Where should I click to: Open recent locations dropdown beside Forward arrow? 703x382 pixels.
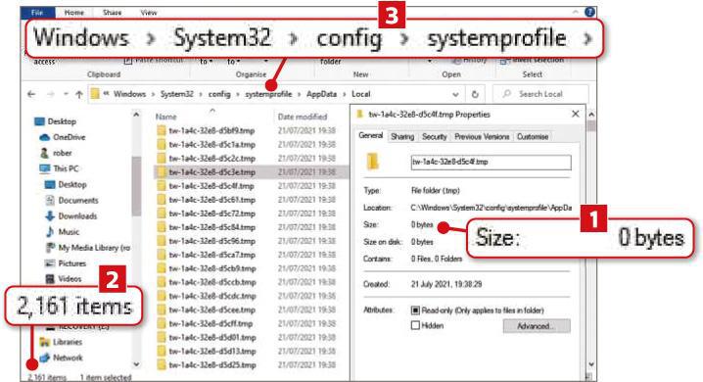tap(66, 94)
